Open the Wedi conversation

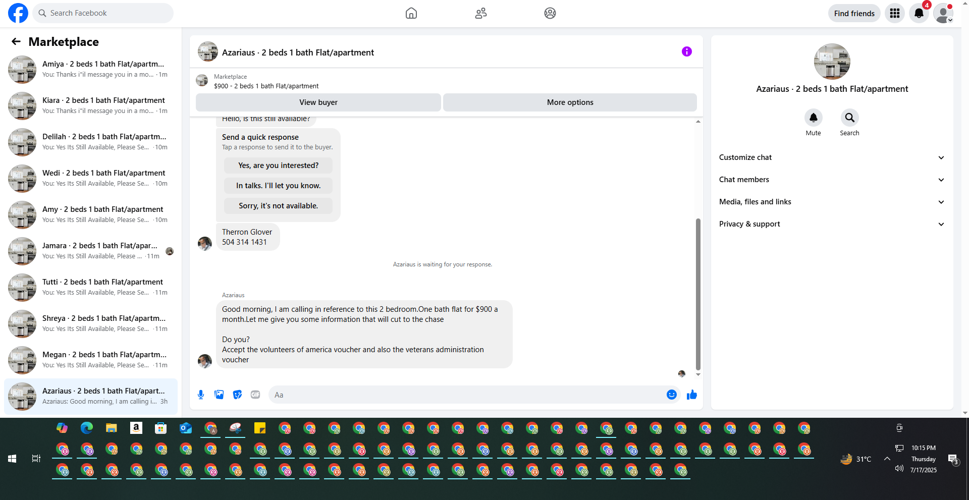click(x=91, y=179)
